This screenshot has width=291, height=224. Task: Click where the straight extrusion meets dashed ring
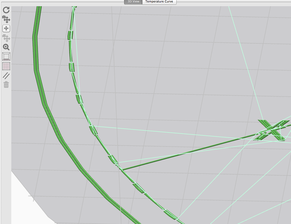(121, 170)
